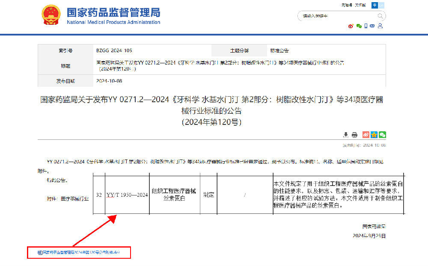The image size is (428, 266).
Task: Share article via green WeChat button
Action: coord(382,135)
